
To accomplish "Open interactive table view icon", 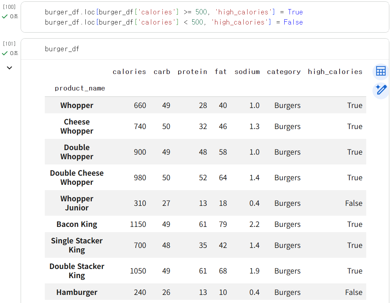I will click(381, 72).
